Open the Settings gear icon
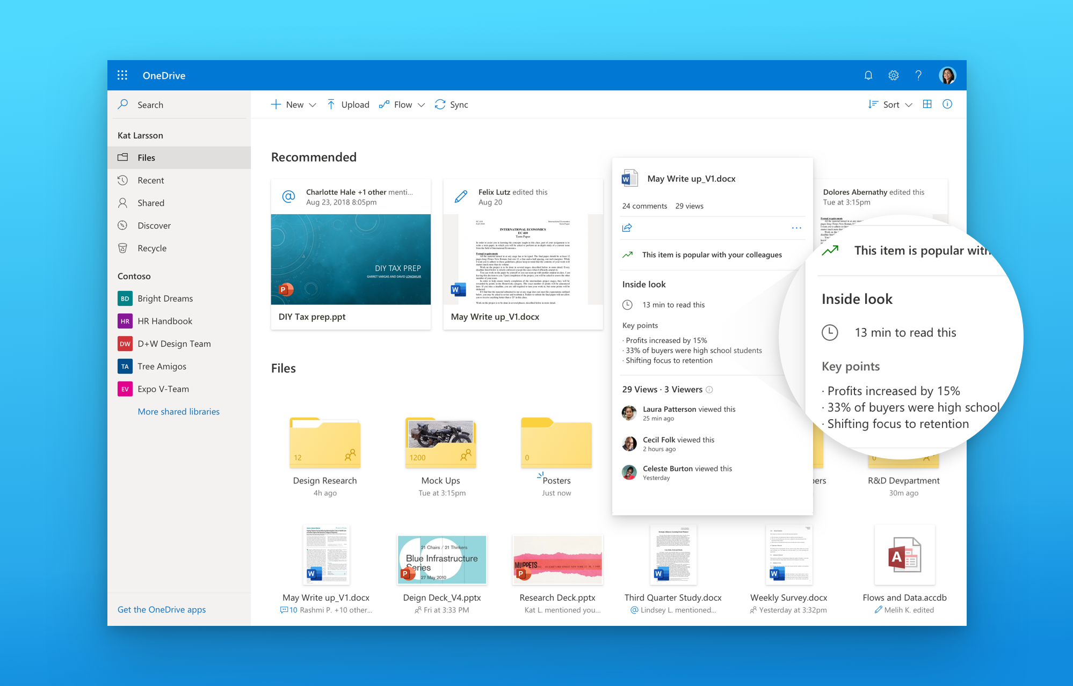Image resolution: width=1073 pixels, height=686 pixels. pos(893,75)
